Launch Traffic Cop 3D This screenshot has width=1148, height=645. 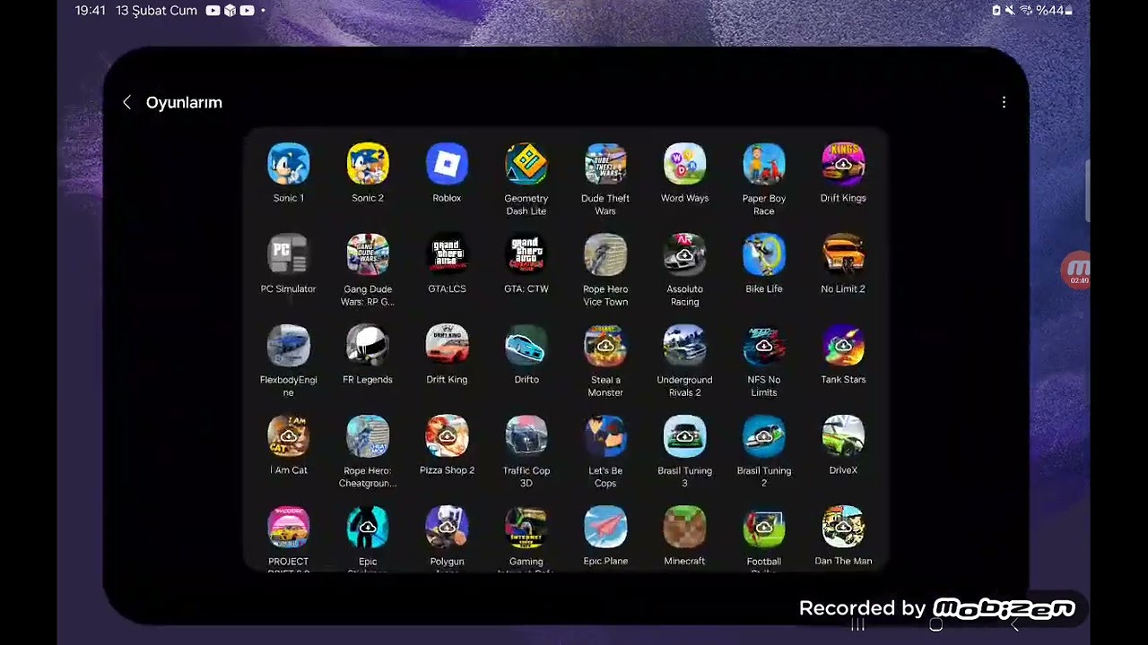coord(526,436)
